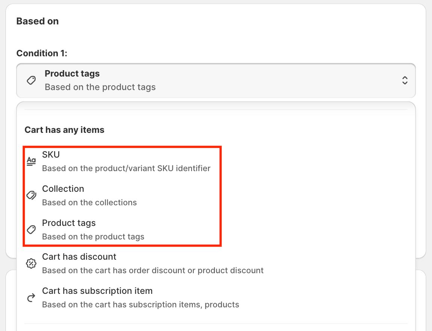Click 'Based on the cart has order discount' description
Screen dimensions: 432x331
click(153, 270)
